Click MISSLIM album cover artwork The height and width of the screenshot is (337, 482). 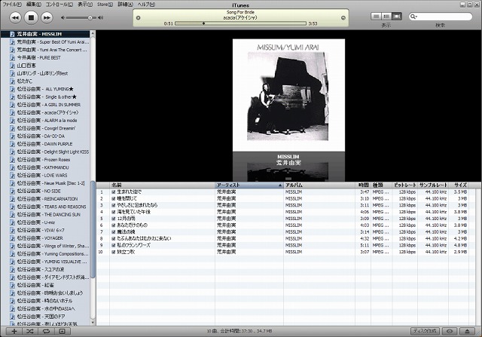[288, 95]
